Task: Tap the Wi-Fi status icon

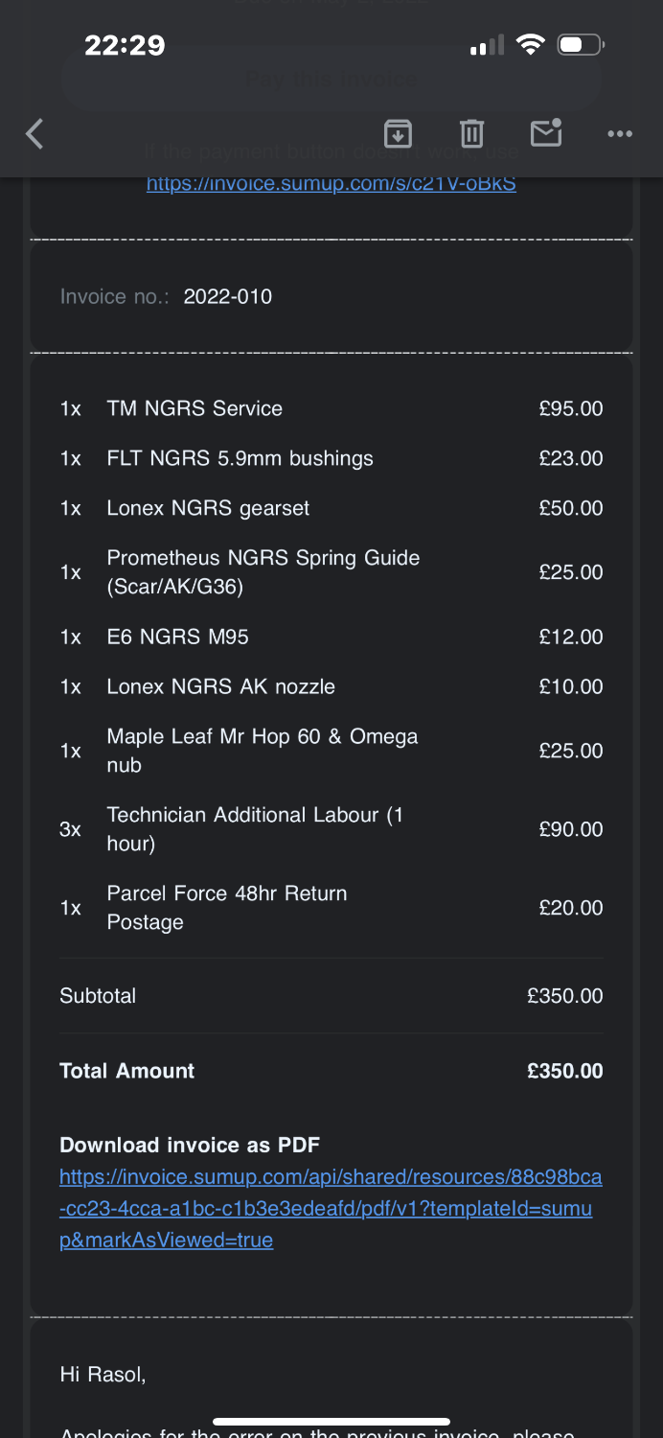Action: (529, 44)
